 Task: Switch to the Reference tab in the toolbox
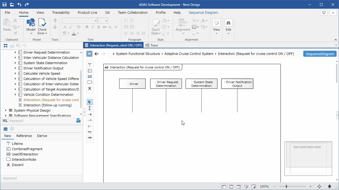click(24, 136)
